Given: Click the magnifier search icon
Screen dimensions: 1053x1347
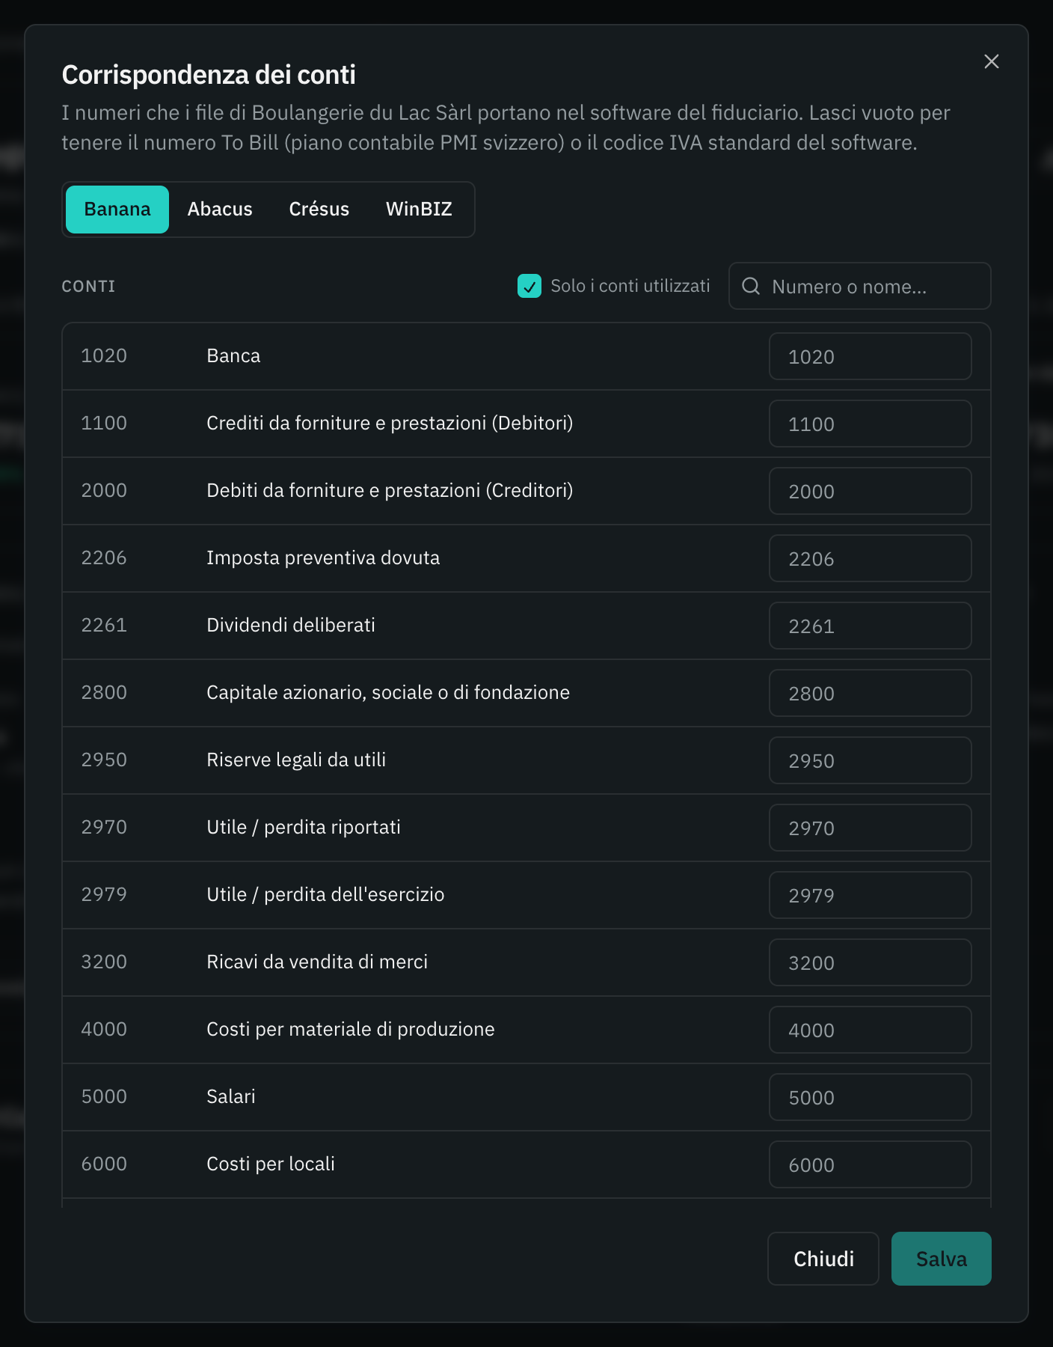Looking at the screenshot, I should (751, 286).
